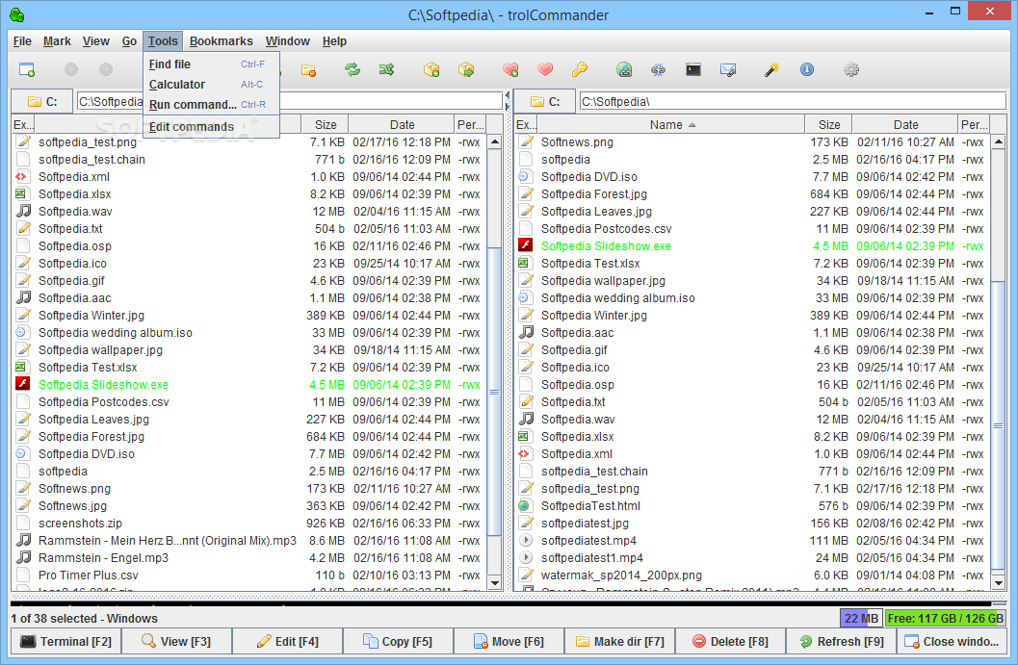Sort the right panel by Per... column

pyautogui.click(x=975, y=124)
